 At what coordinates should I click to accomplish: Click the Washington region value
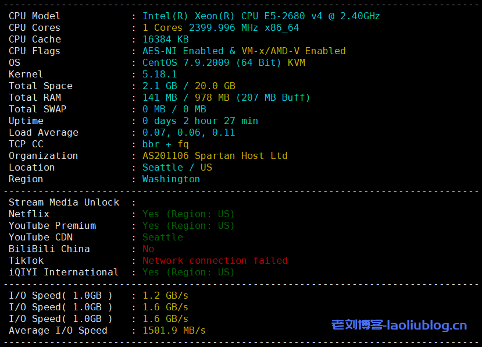(x=171, y=179)
